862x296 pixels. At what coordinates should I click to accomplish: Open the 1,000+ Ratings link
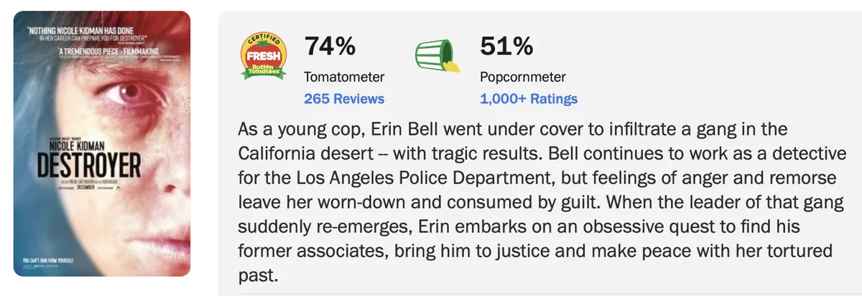point(529,99)
